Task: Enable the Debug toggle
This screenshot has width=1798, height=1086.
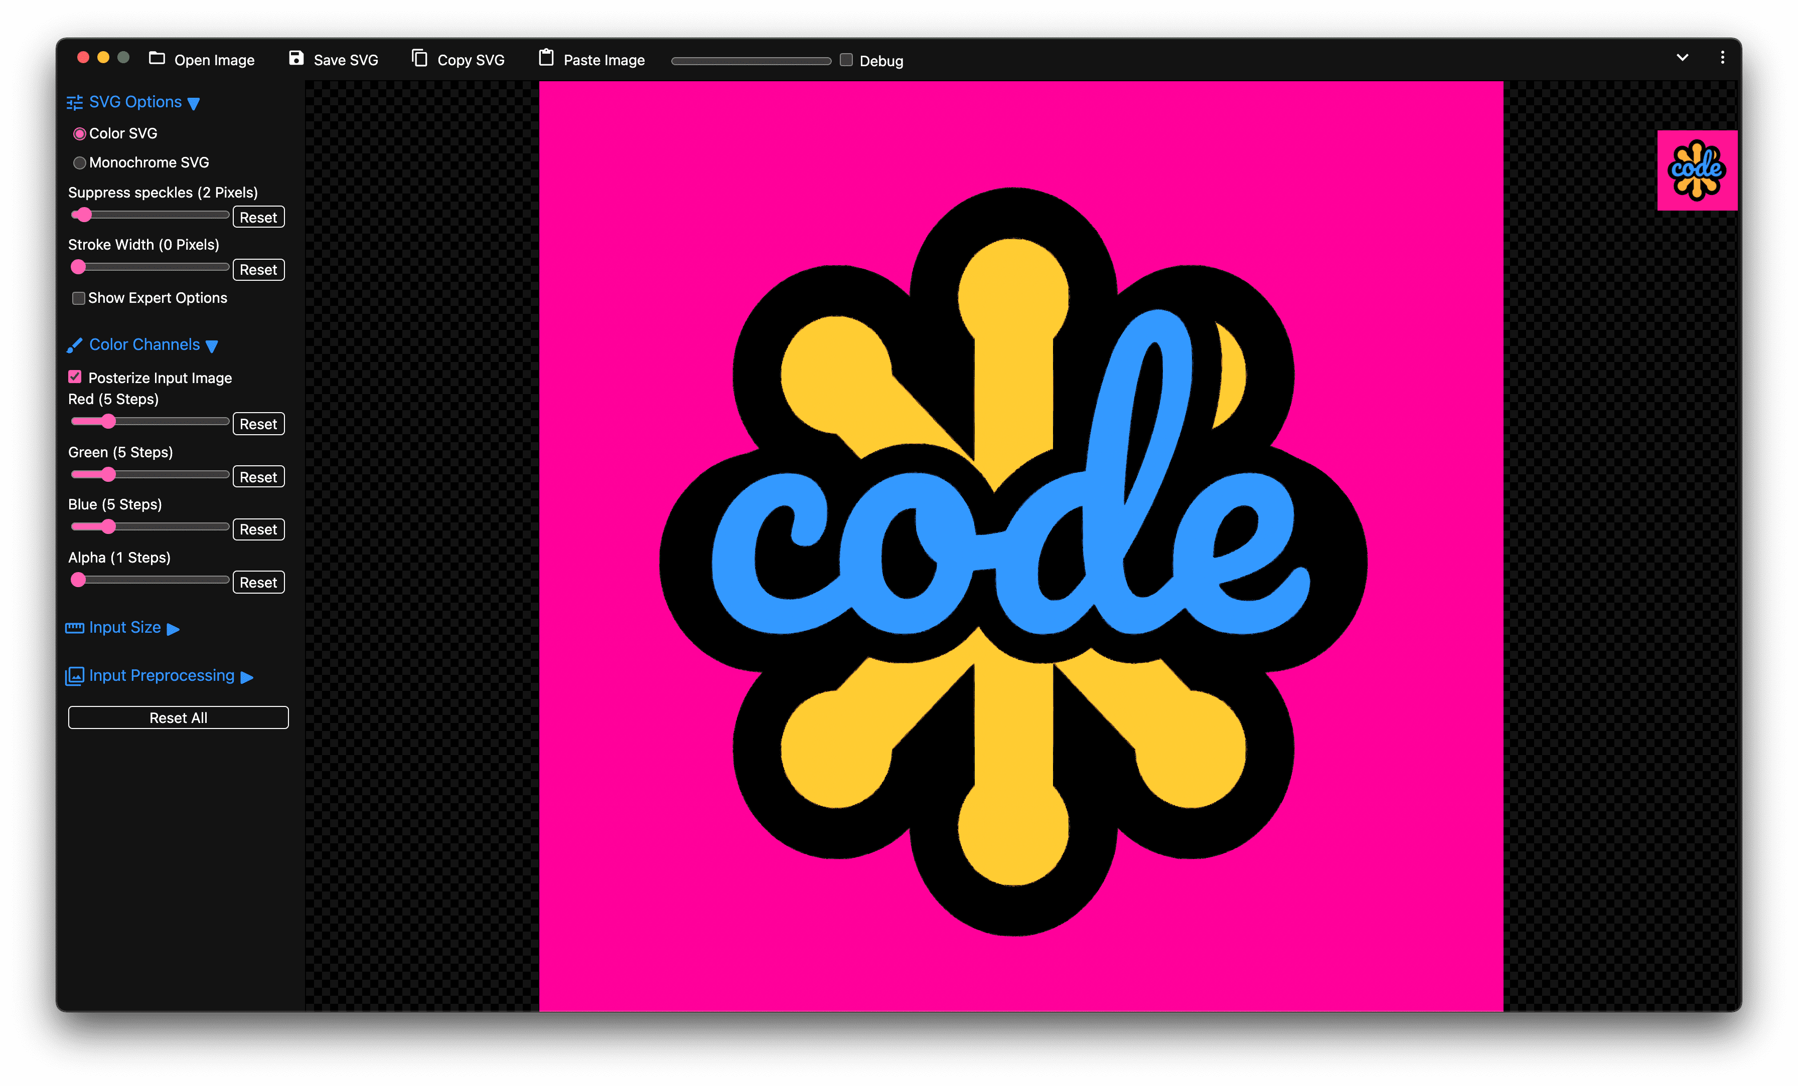Action: pos(848,60)
